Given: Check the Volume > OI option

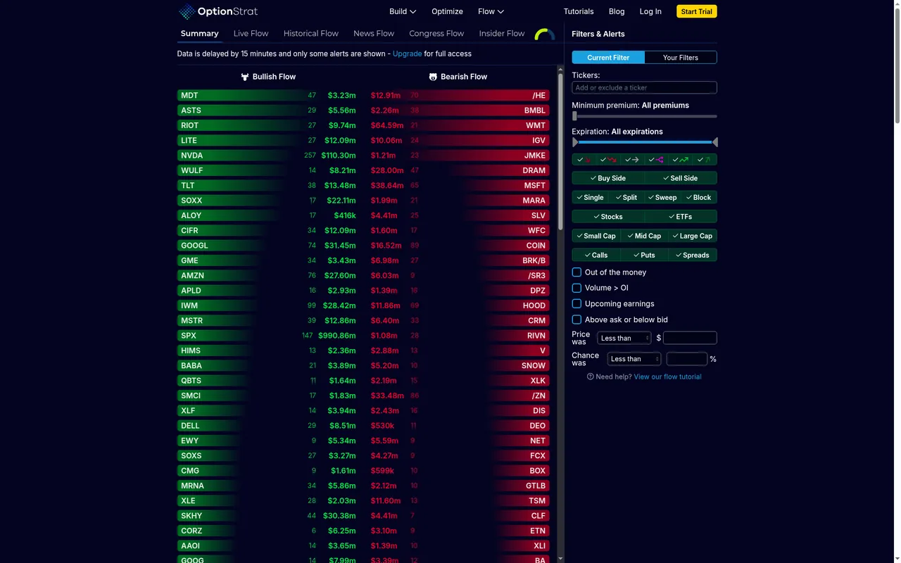Looking at the screenshot, I should pyautogui.click(x=576, y=288).
